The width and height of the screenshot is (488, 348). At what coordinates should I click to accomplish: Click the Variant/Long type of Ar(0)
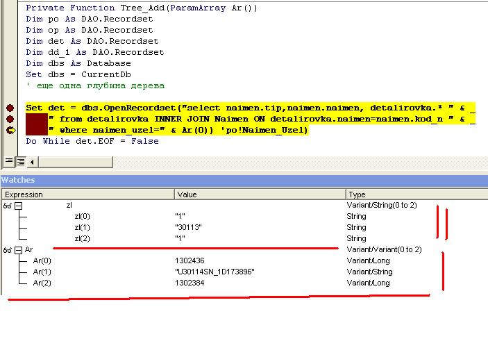[368, 260]
